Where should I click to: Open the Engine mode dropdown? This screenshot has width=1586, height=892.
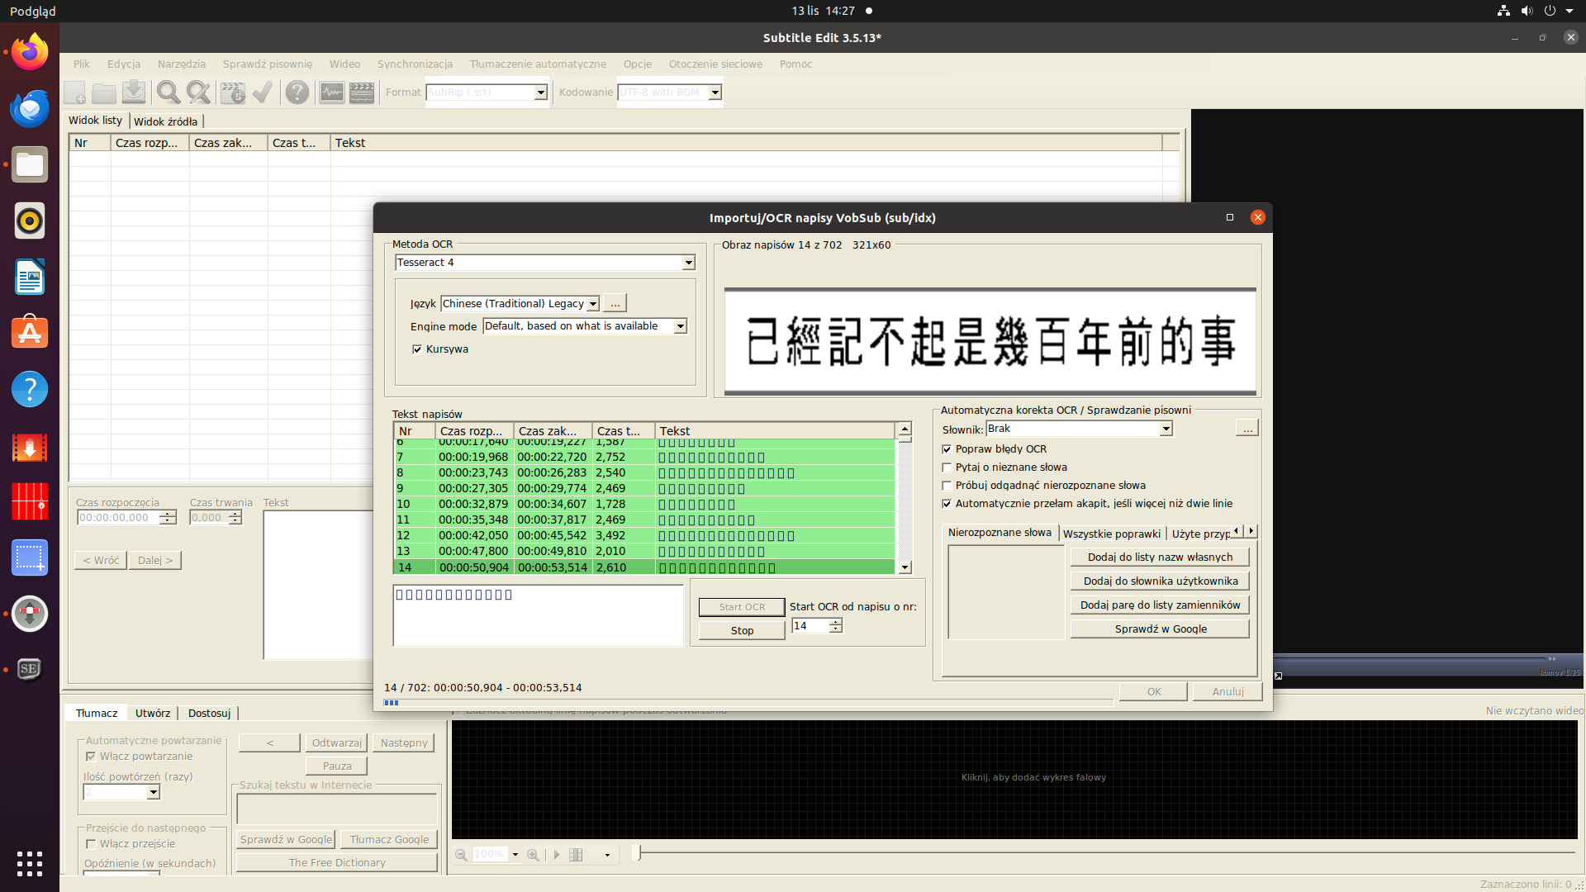(680, 326)
